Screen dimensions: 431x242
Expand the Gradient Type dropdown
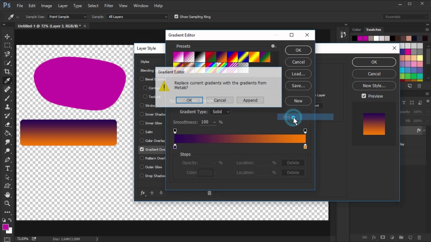click(x=220, y=112)
